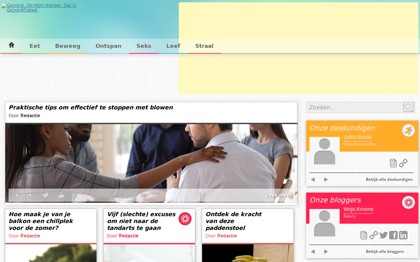Click Bekijk alle bloggers link
420x262 pixels.
[385, 252]
